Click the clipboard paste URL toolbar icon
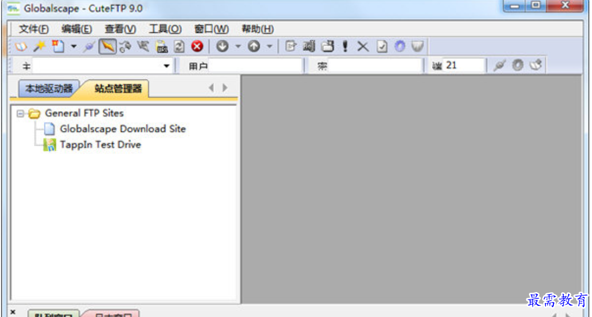The image size is (592, 317). click(x=162, y=47)
